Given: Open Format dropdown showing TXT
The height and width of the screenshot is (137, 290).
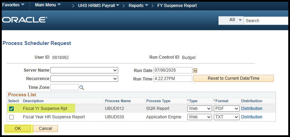Looking at the screenshot, I should (226, 117).
